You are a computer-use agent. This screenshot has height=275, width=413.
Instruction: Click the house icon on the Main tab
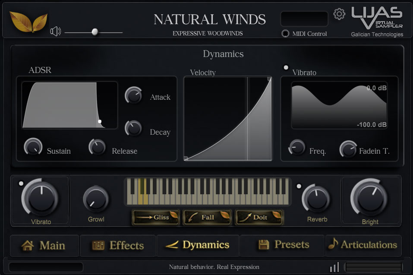tap(28, 246)
